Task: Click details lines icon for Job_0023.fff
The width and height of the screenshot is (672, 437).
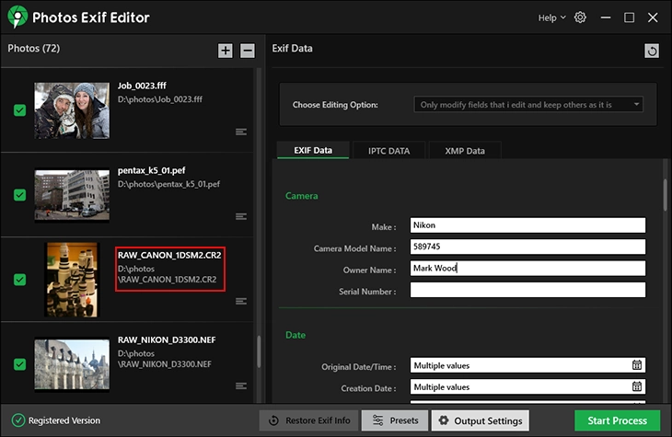Action: click(241, 132)
